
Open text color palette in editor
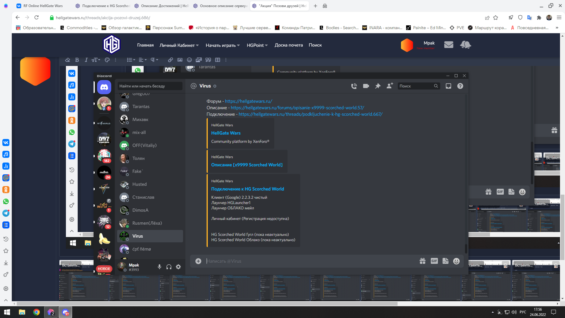click(107, 60)
